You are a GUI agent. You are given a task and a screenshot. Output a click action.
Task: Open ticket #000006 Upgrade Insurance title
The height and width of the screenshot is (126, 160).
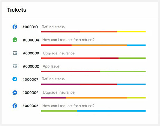[x=59, y=92]
